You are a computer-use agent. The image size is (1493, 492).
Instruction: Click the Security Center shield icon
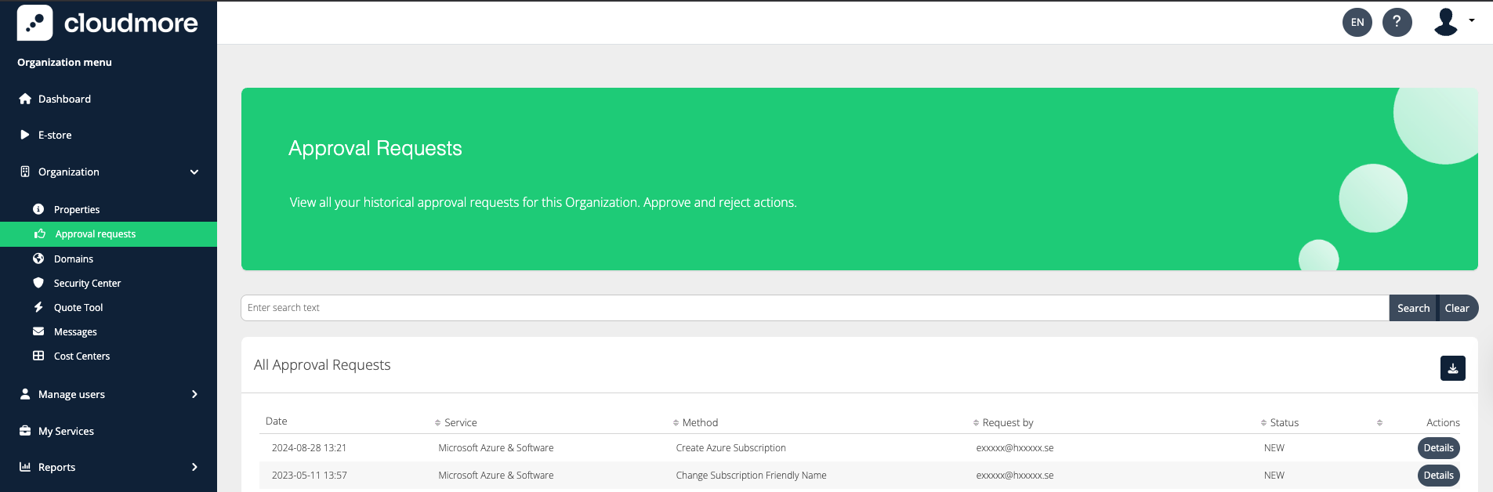point(38,283)
